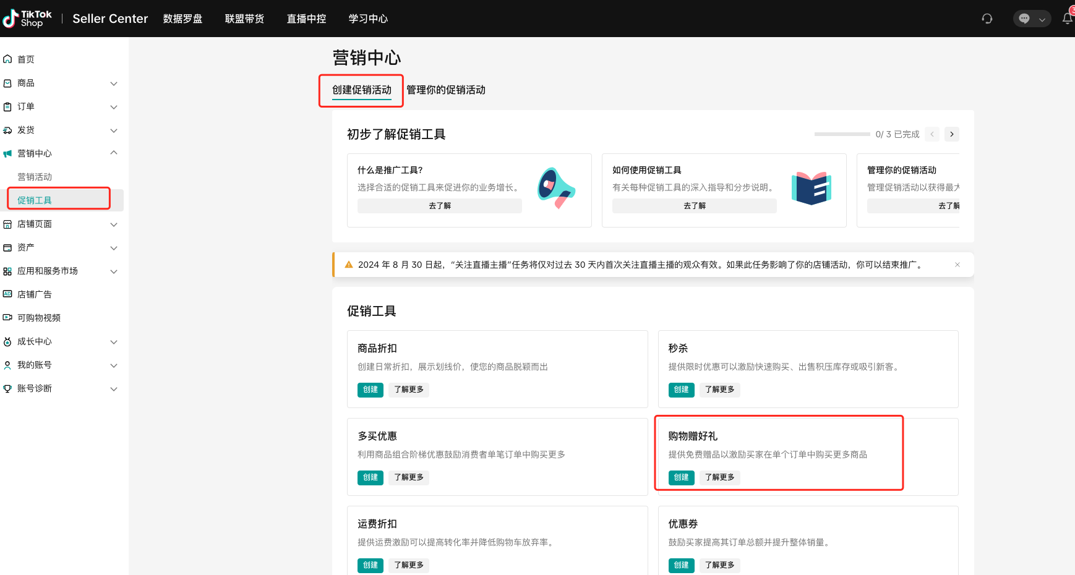Click 去了解 under 什么是推广工具

click(439, 206)
